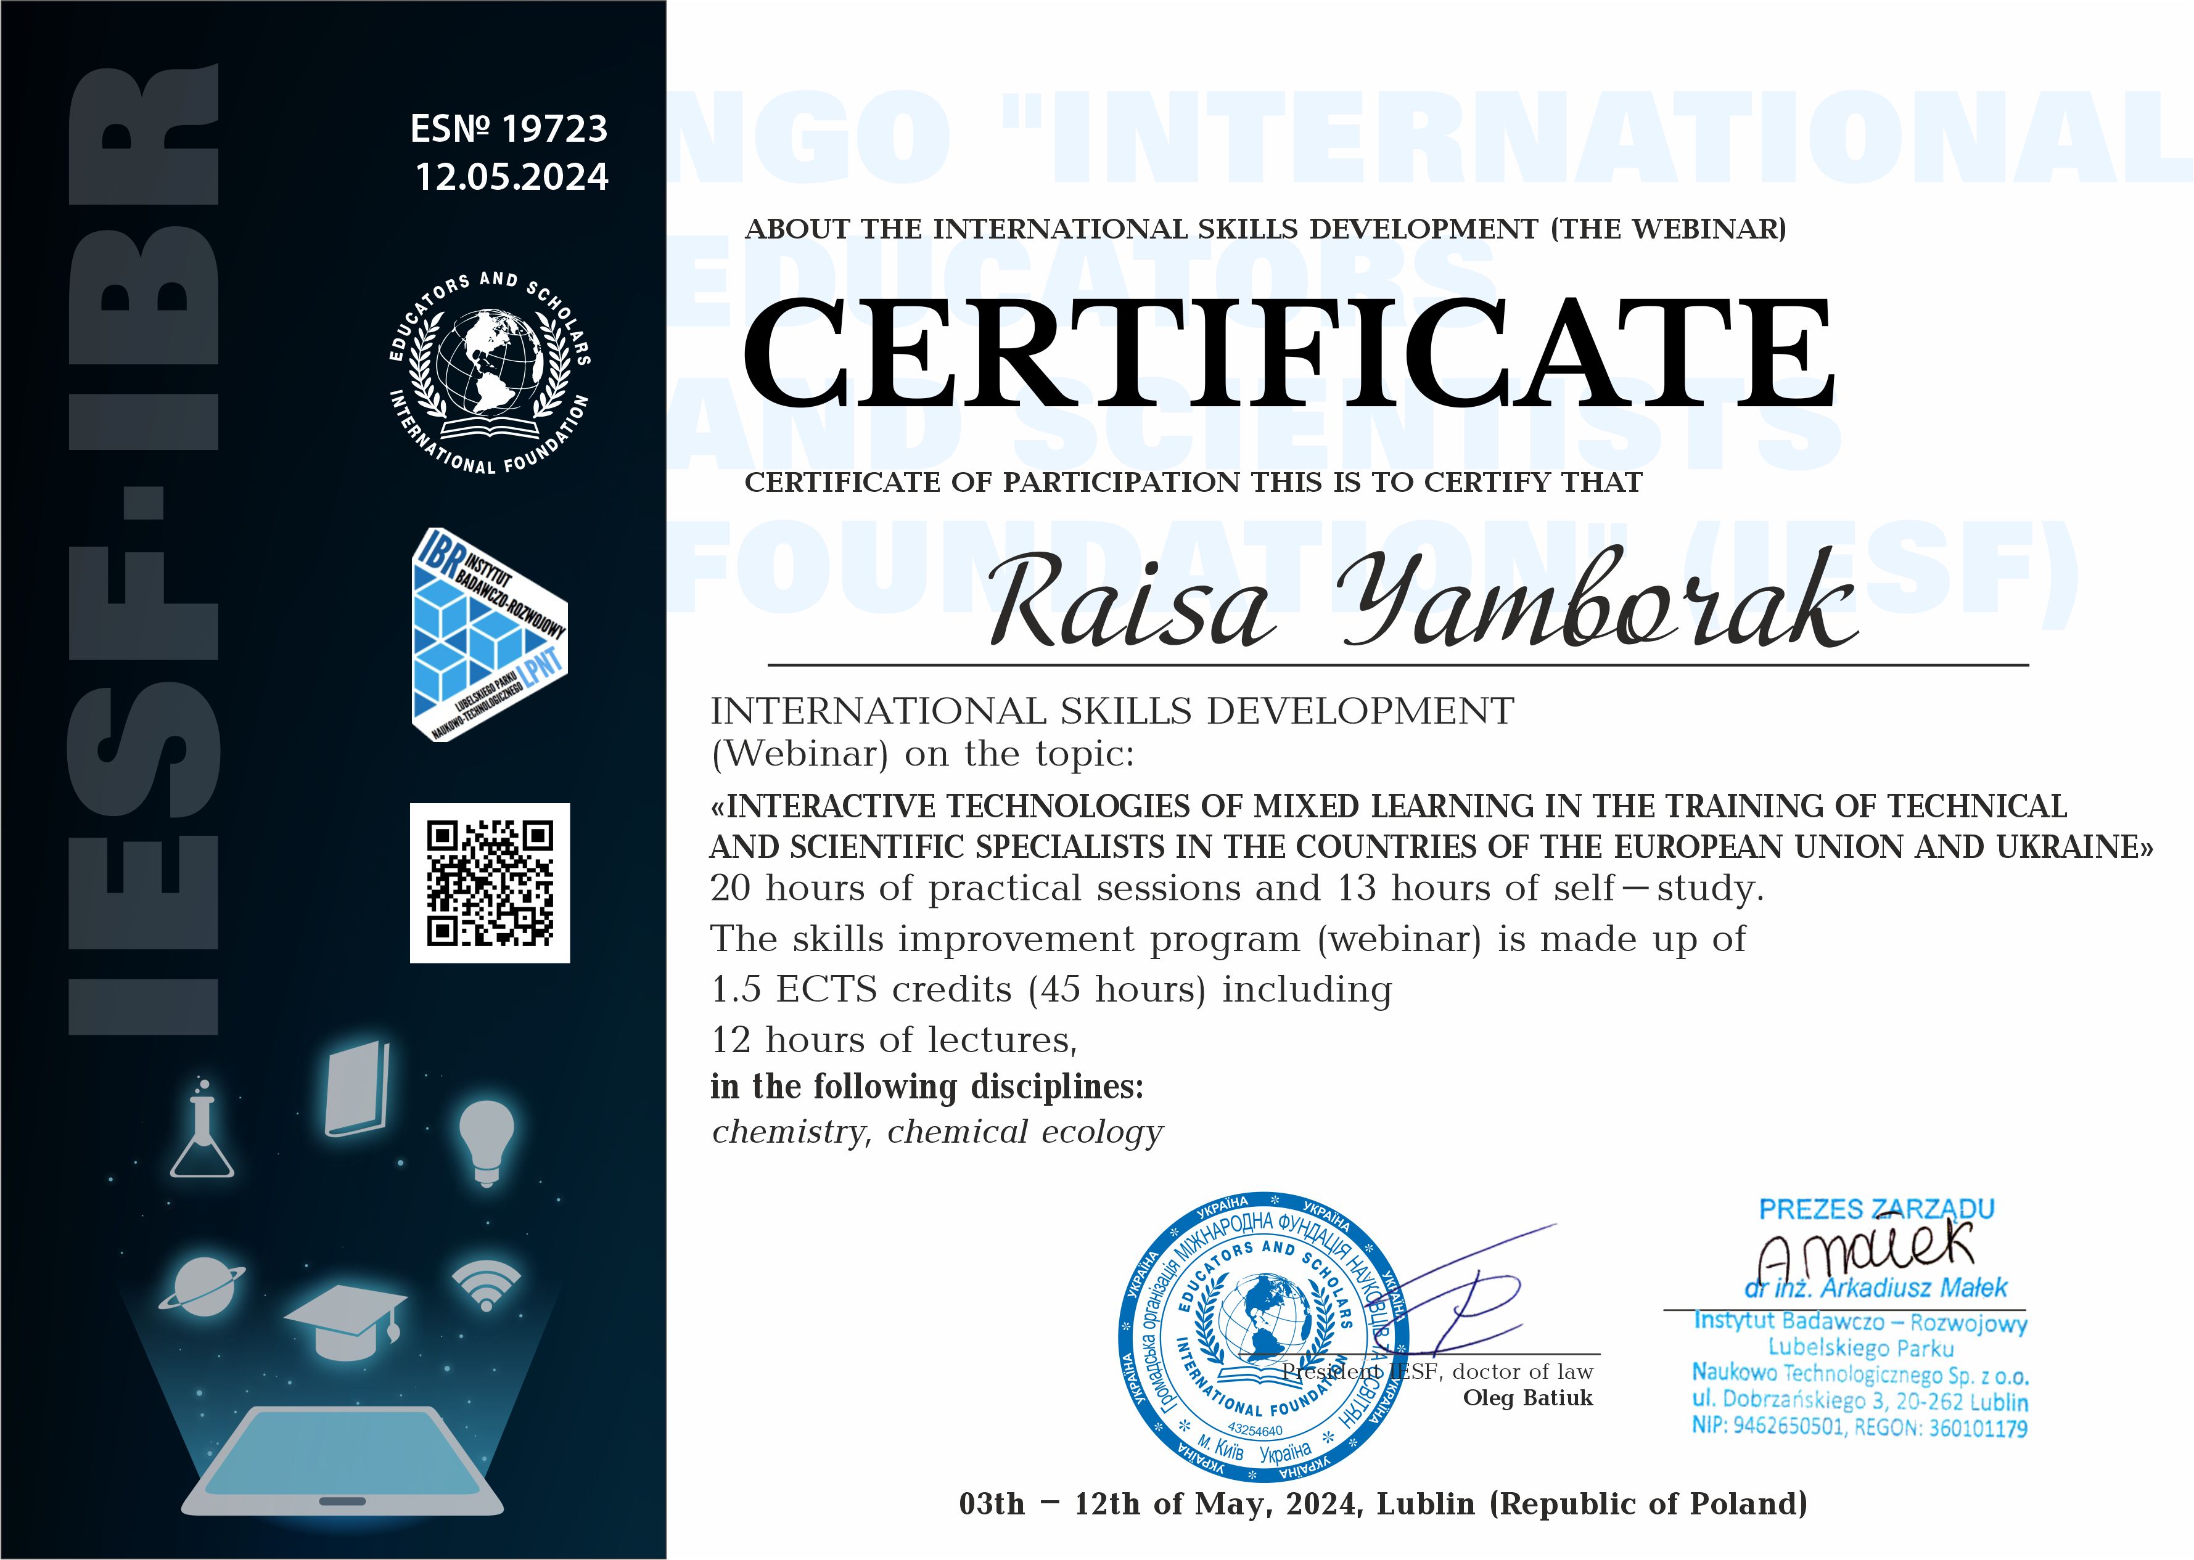This screenshot has width=2194, height=1560.
Task: Click the 'chemistry, chemical ecology' disciplines text
Action: click(937, 1132)
